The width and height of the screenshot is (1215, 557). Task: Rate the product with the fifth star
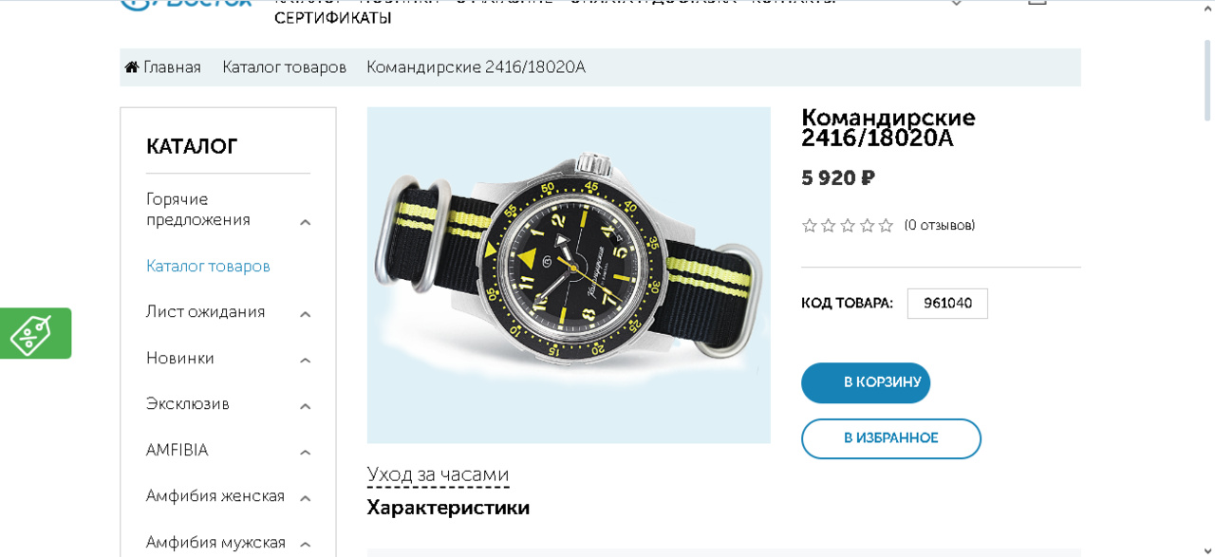886,226
